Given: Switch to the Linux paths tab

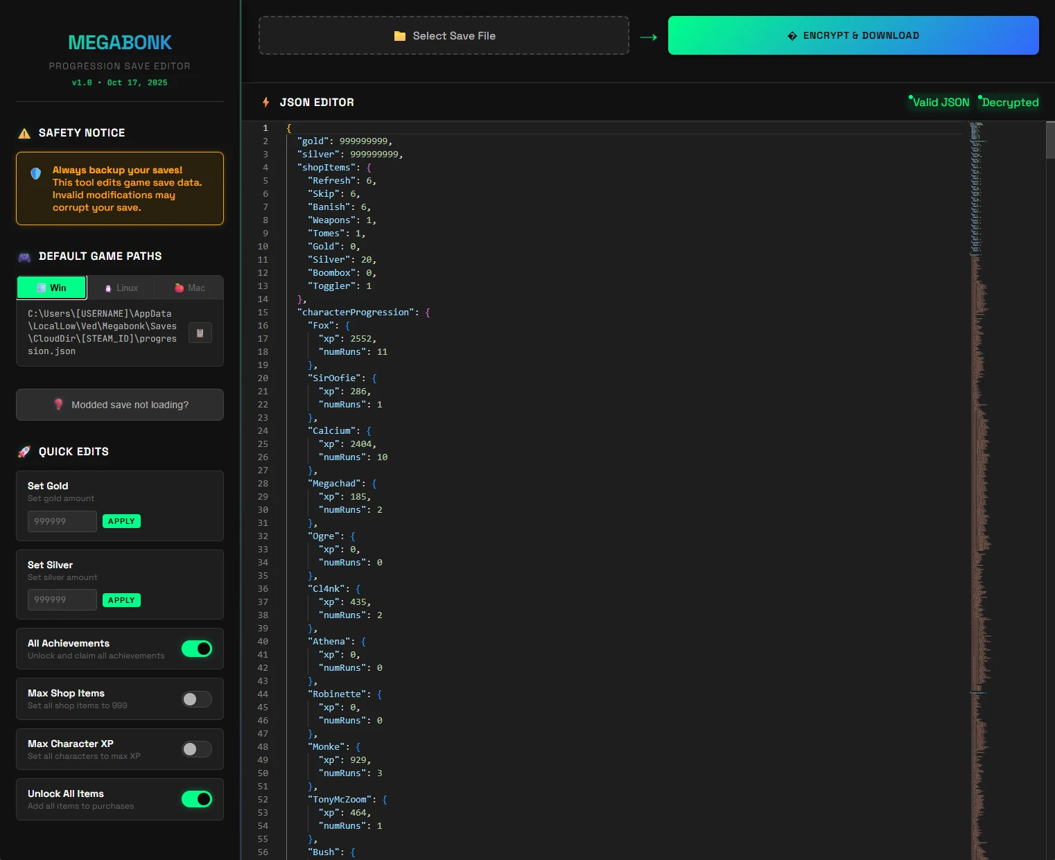Looking at the screenshot, I should [121, 288].
